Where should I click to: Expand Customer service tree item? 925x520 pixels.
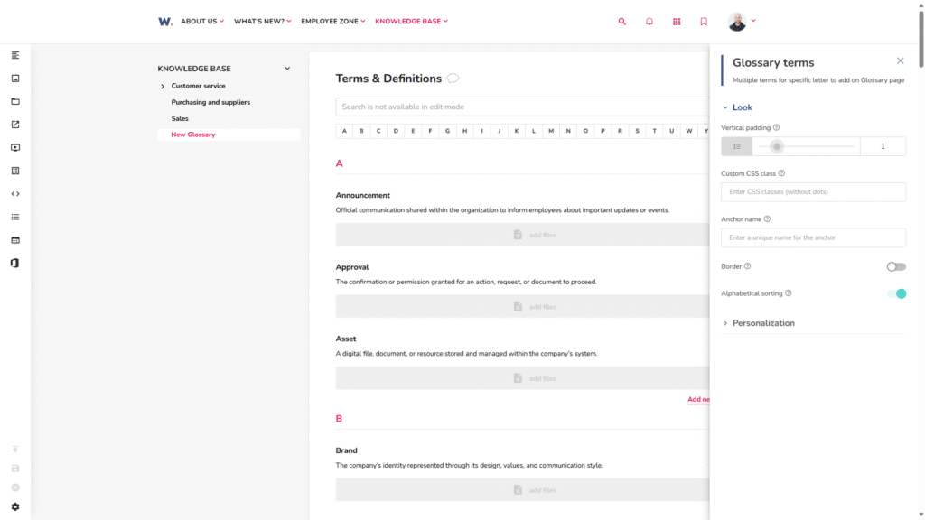163,87
